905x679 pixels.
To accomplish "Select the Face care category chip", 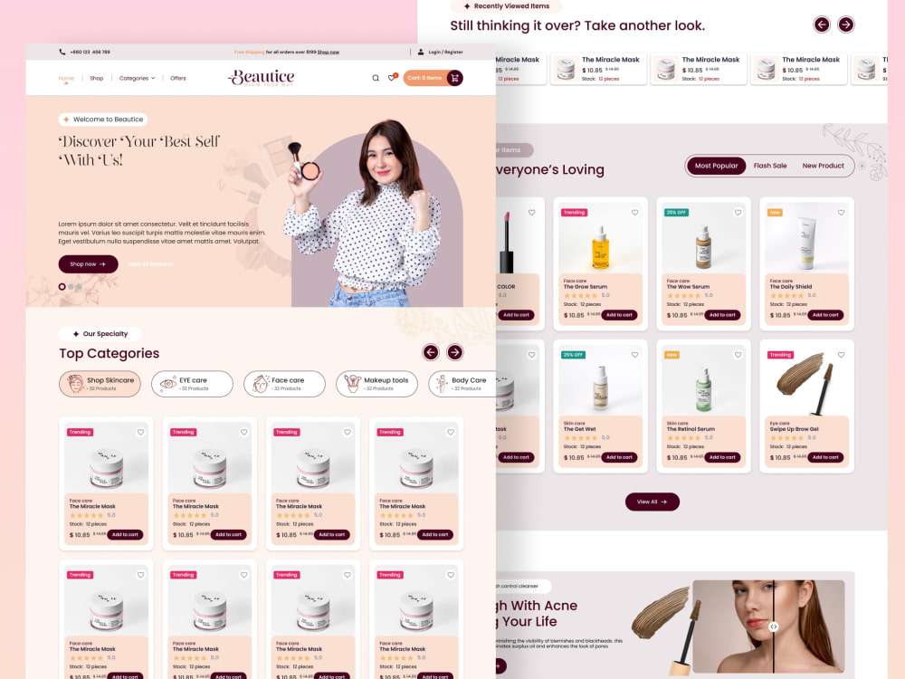I will [284, 384].
